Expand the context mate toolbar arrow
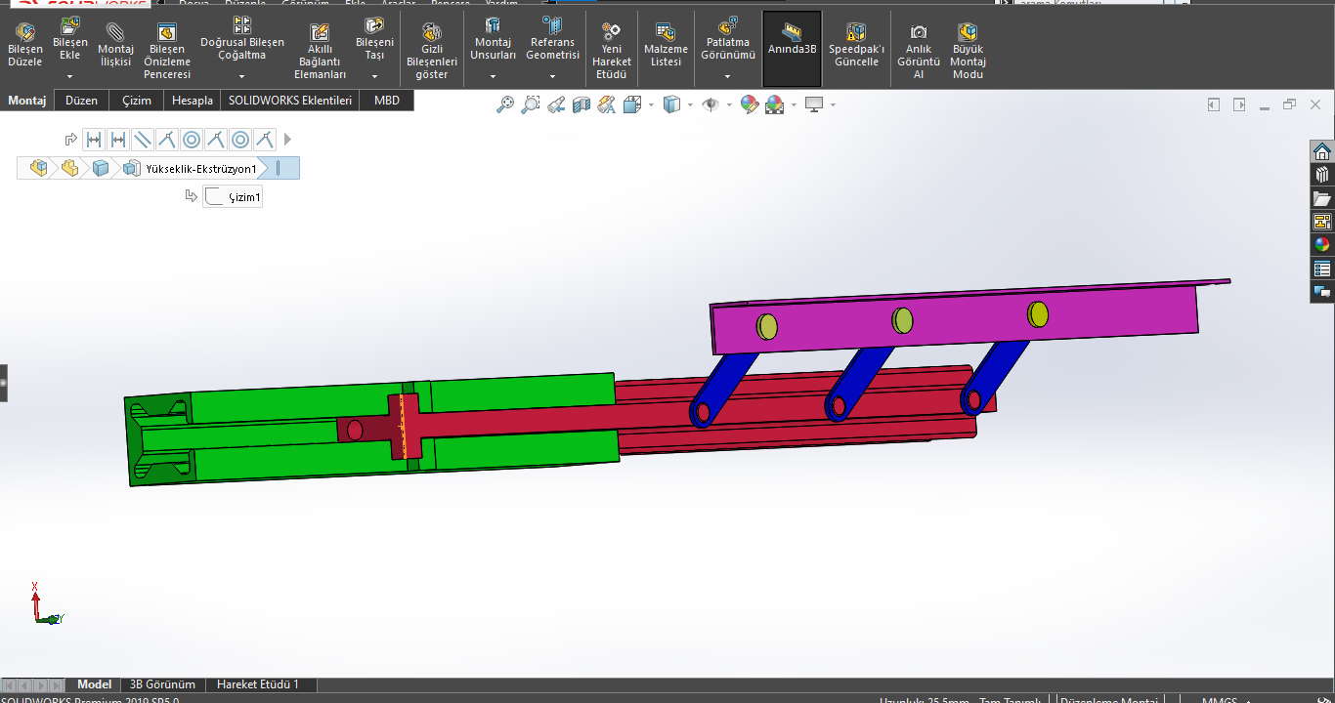 (x=287, y=140)
